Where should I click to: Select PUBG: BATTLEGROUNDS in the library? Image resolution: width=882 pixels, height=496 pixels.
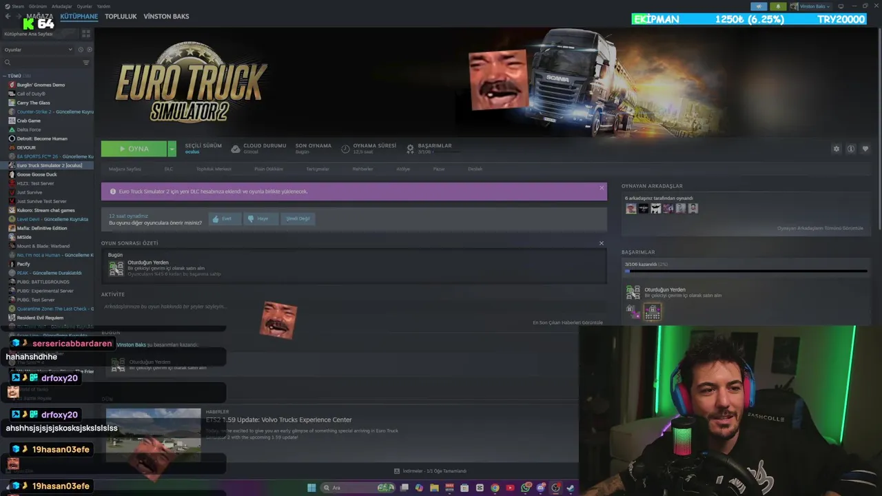(43, 282)
